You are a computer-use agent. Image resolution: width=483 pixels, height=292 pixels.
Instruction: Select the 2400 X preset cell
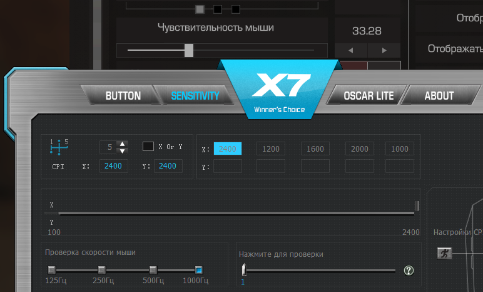(x=228, y=149)
